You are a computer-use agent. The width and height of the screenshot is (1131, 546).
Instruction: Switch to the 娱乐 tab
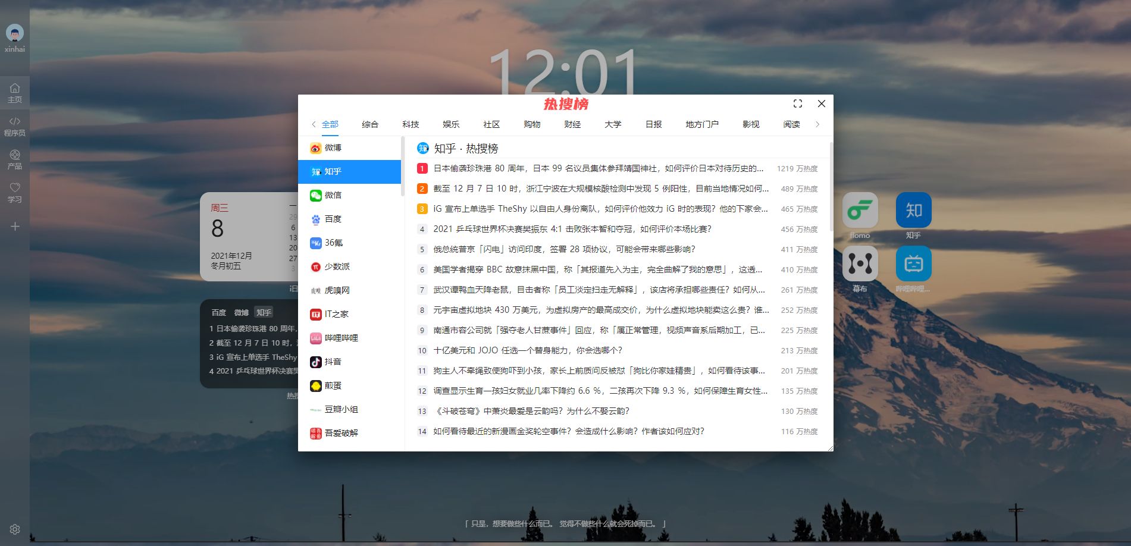tap(451, 124)
